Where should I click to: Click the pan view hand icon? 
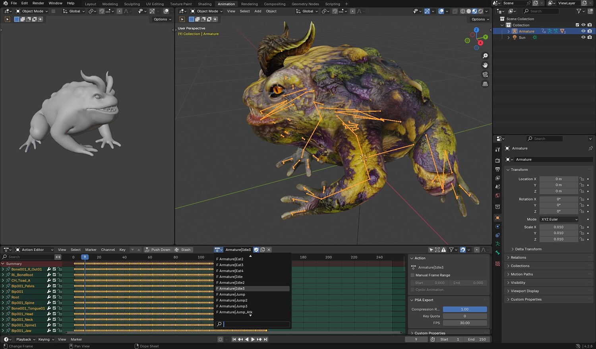(485, 65)
